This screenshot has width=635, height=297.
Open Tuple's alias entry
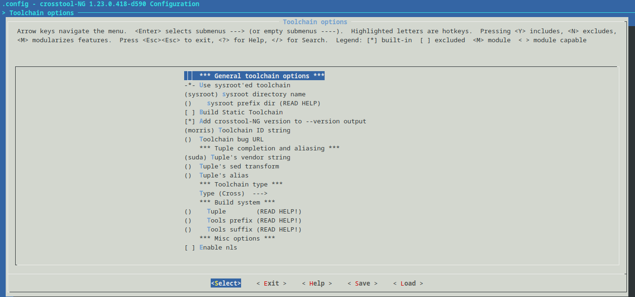pyautogui.click(x=216, y=175)
